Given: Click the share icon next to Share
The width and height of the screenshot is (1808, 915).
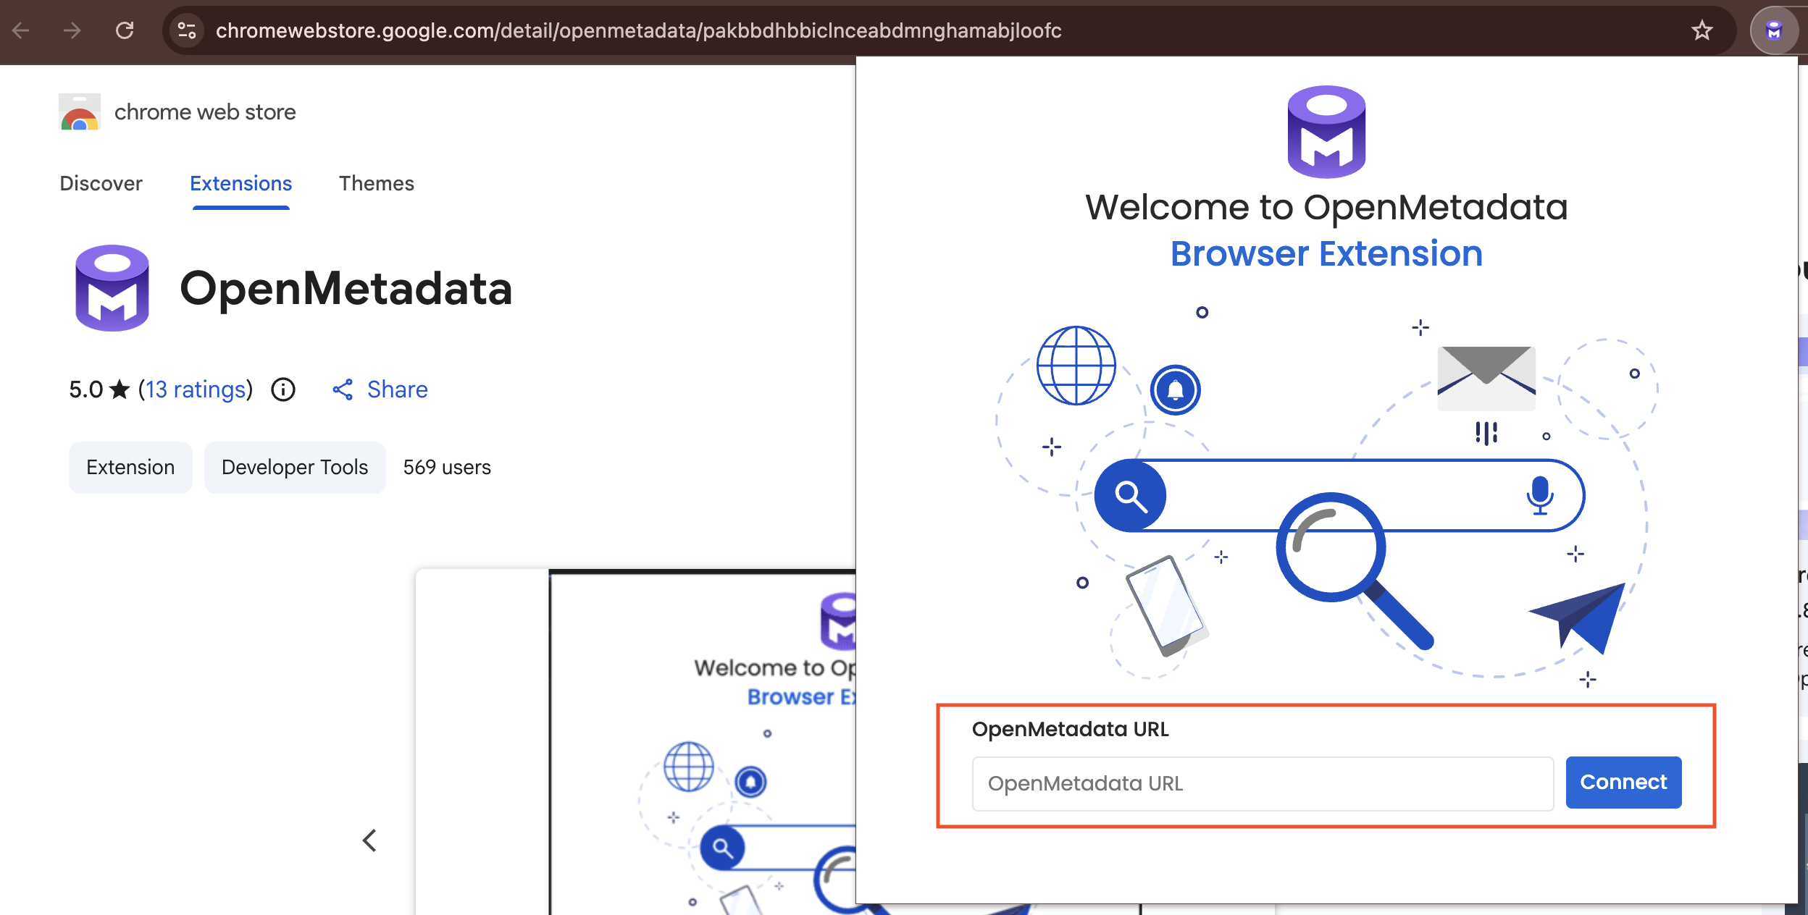Looking at the screenshot, I should [343, 389].
